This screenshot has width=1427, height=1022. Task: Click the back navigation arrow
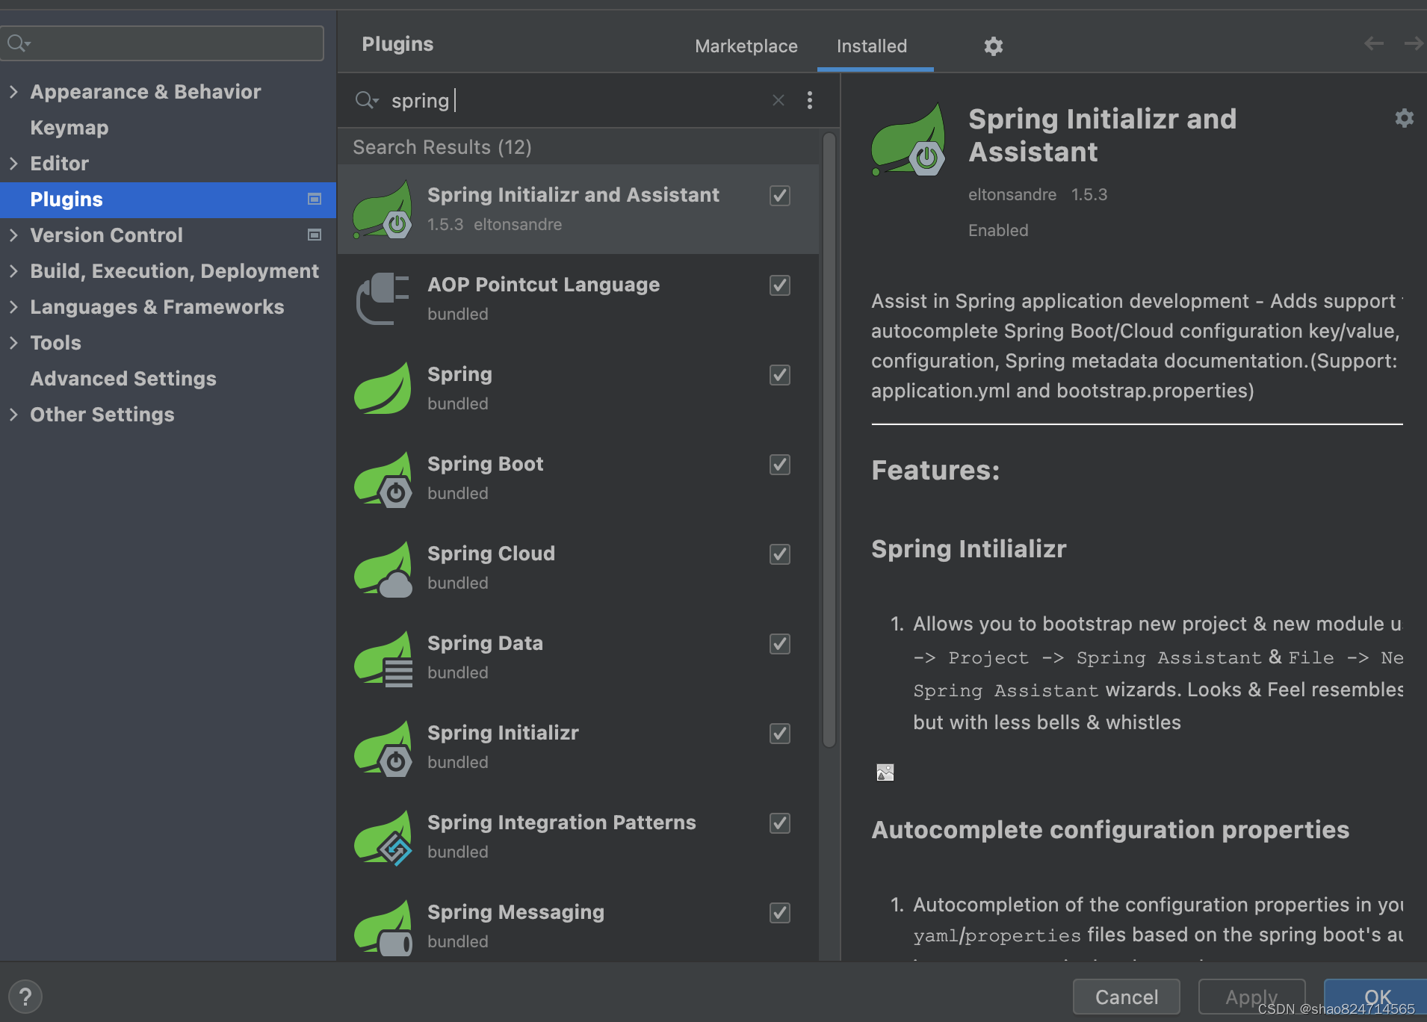click(1373, 44)
